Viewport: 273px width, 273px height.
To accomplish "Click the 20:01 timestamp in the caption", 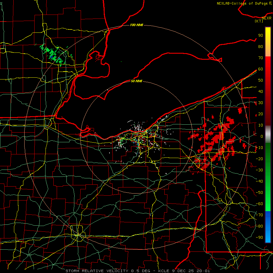I will [x=203, y=271].
